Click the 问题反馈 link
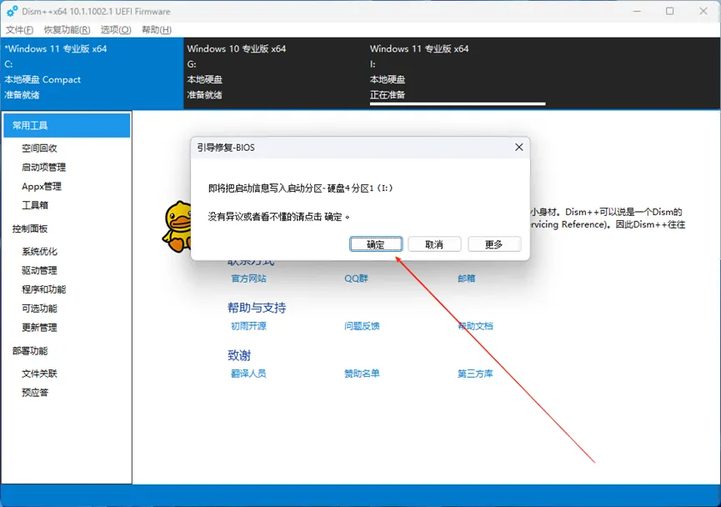Image resolution: width=721 pixels, height=507 pixels. point(362,326)
